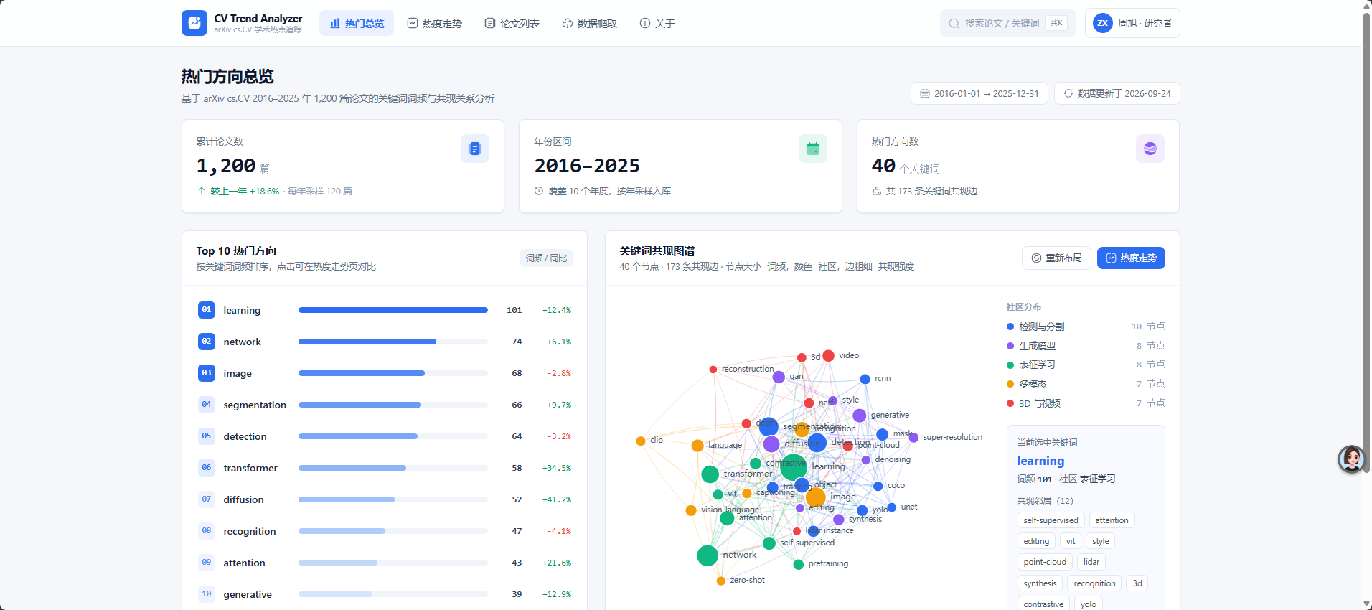Click the super-resolution graph node
1372x610 pixels.
[913, 438]
